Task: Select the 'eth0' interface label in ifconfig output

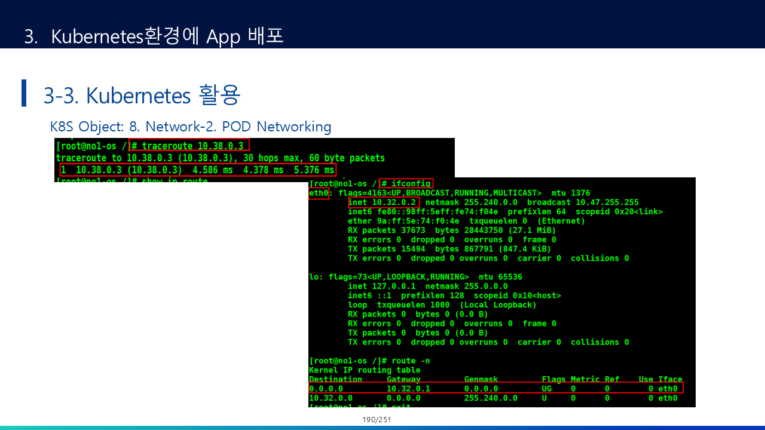Action: tap(319, 193)
